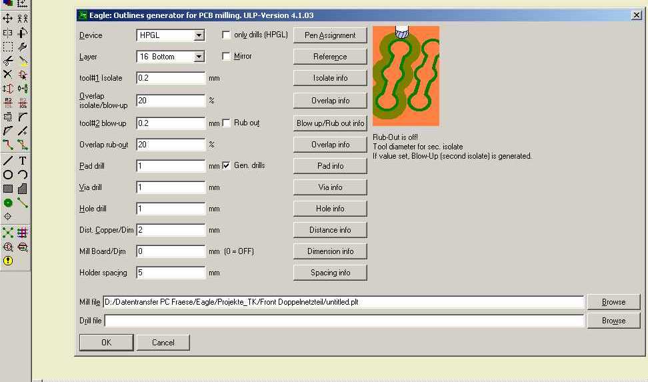Run the DRC check icon

click(x=23, y=247)
